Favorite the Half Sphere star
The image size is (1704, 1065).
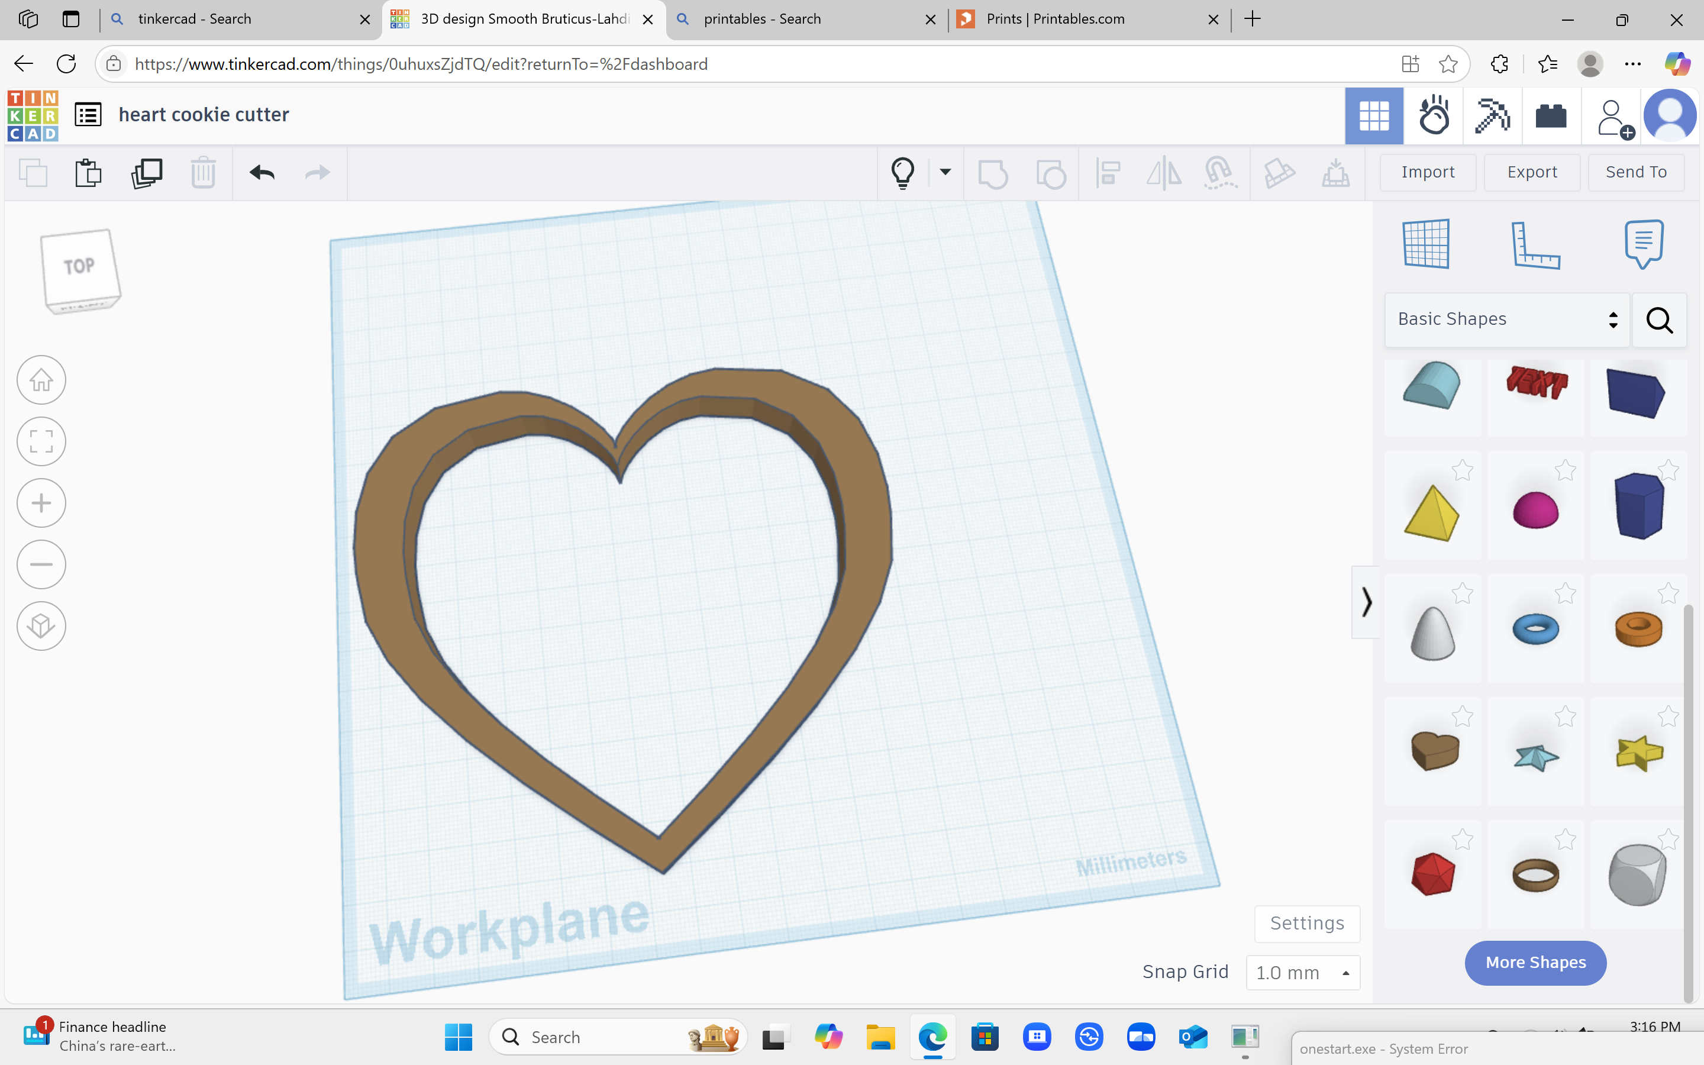point(1566,470)
